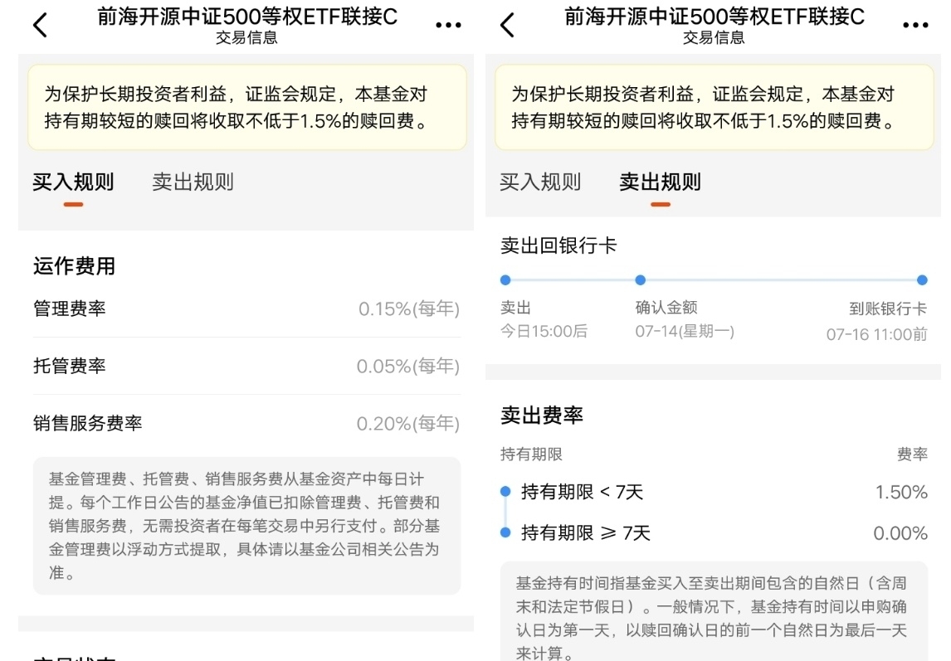Viewport: 951px width, 661px height.
Task: Click the 托管费率 label
Action: 69,366
